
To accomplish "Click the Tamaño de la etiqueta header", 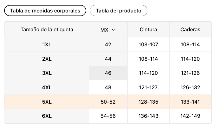I will pyautogui.click(x=47, y=30).
